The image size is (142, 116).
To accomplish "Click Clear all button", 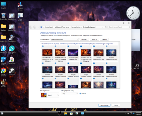I will 104,39.
